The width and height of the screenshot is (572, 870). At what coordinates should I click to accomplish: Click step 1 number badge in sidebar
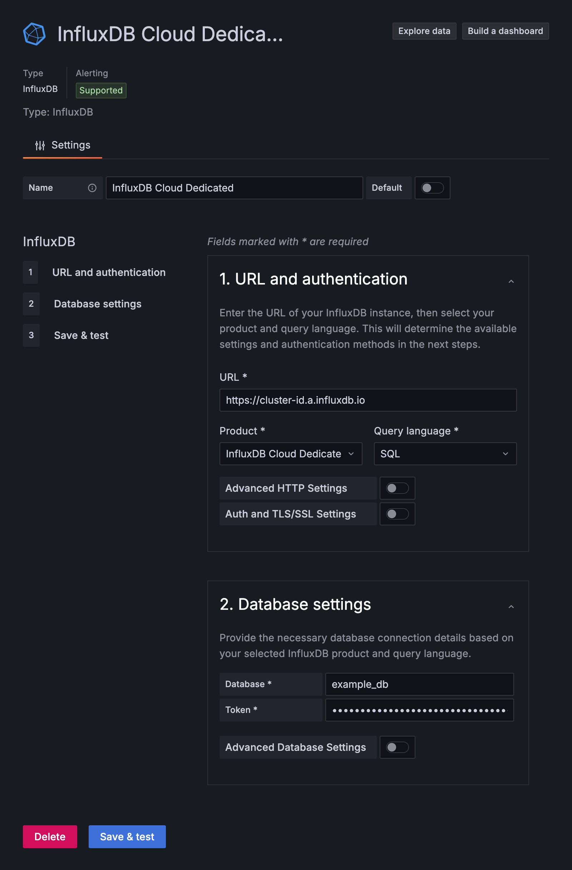pos(31,272)
